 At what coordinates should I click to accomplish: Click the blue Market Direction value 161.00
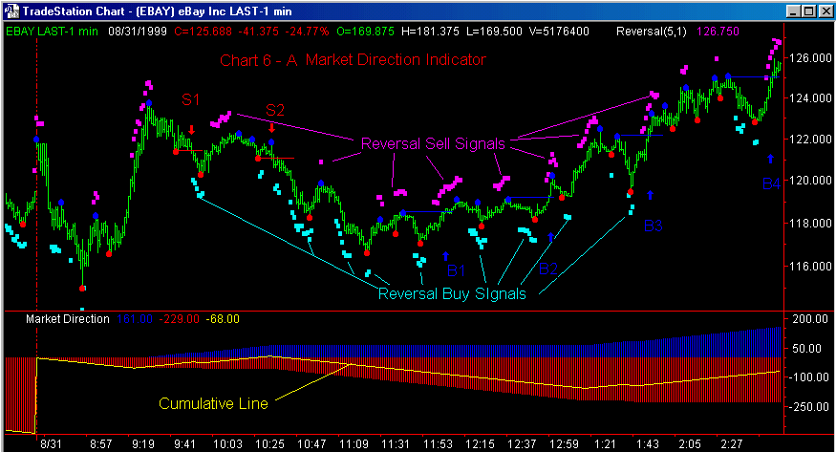coord(135,319)
